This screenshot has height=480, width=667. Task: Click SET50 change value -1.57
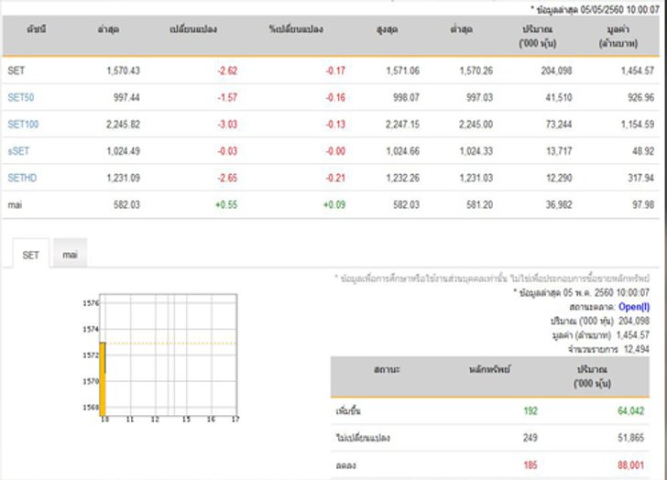pos(227,97)
